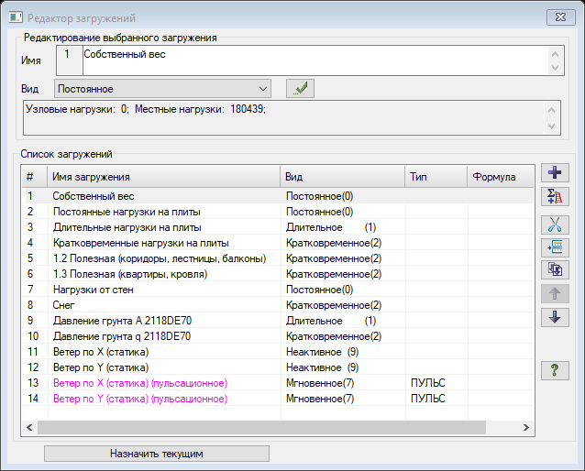585x471 pixels.
Task: Click Имя загружения column header
Action: pos(164,177)
